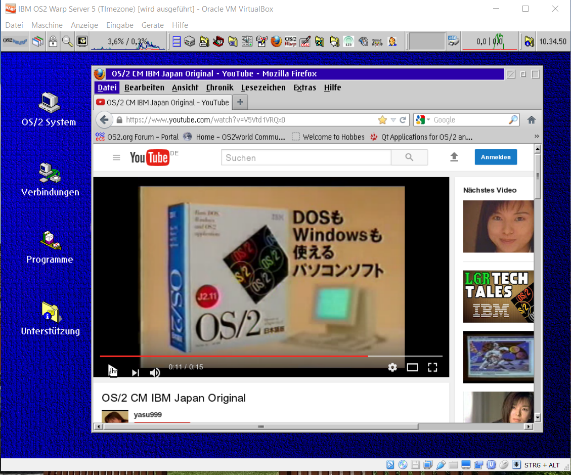Toggle play/pause on the video player
Screen dimensions: 571x475
click(x=112, y=370)
